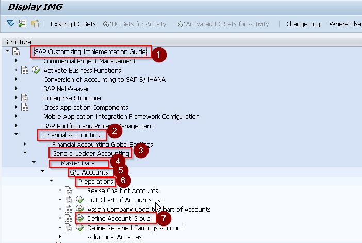Click the Expand All blue triangle toolbar icon
Image resolution: width=362 pixels, height=243 pixels.
click(x=10, y=23)
